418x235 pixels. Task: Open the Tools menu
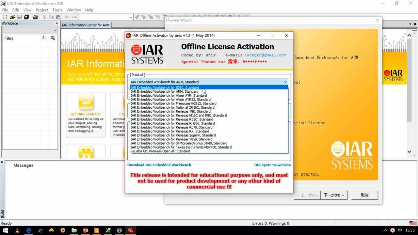click(x=57, y=10)
